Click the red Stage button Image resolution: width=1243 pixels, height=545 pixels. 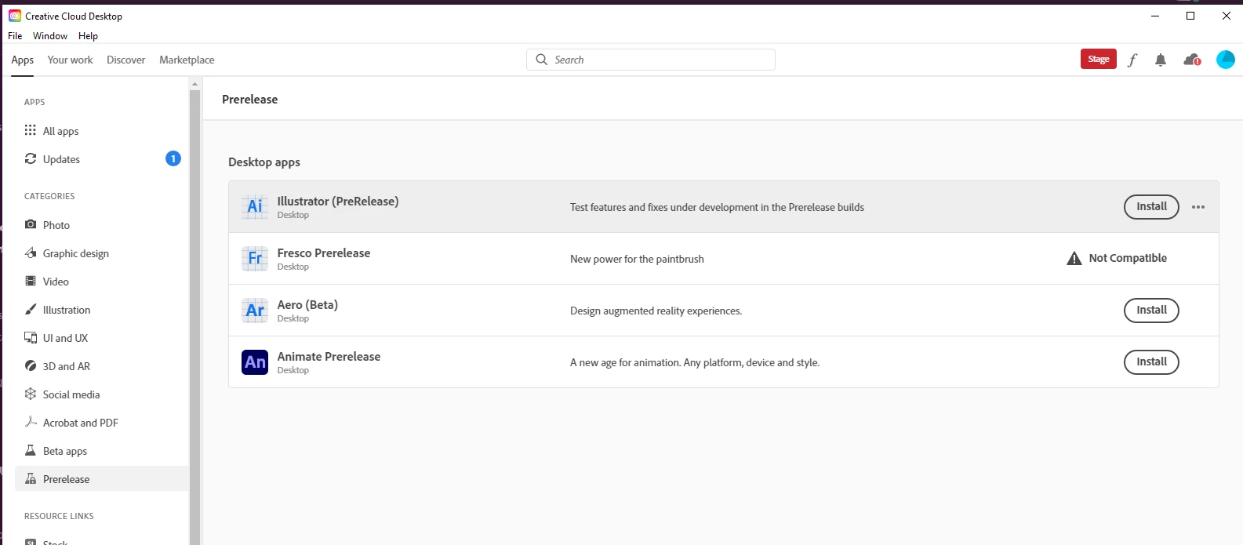tap(1098, 59)
